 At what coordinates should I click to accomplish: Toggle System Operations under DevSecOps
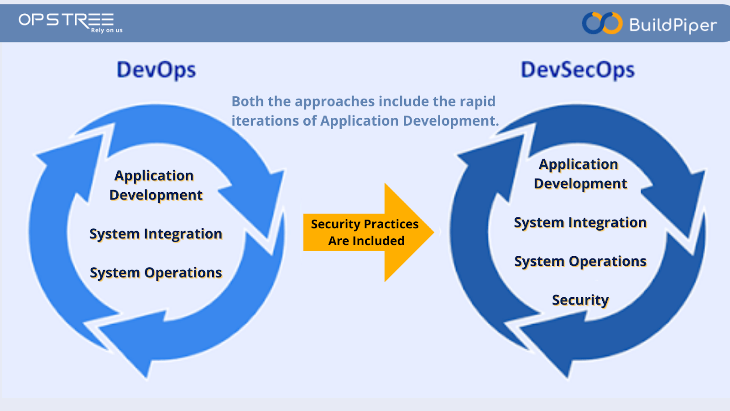tap(580, 261)
